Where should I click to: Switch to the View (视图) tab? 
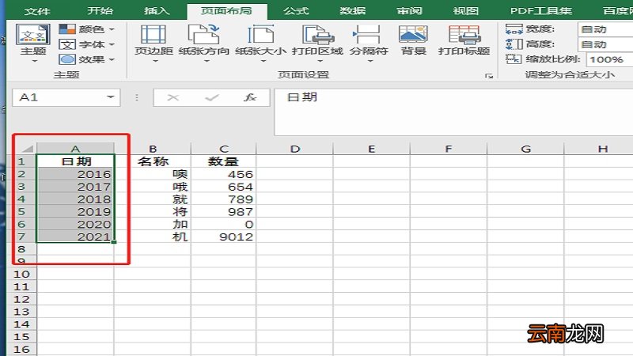[465, 10]
